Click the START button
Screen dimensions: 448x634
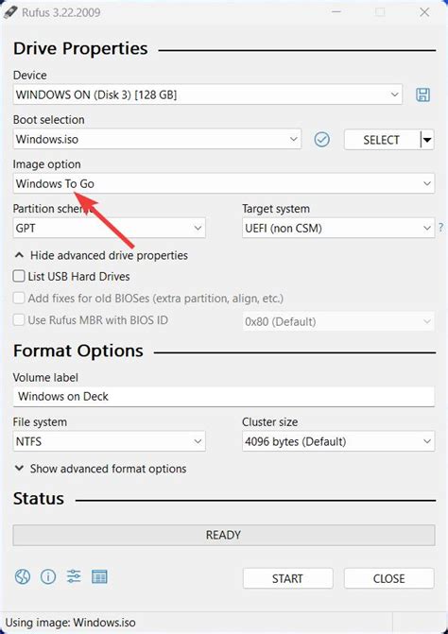(288, 578)
